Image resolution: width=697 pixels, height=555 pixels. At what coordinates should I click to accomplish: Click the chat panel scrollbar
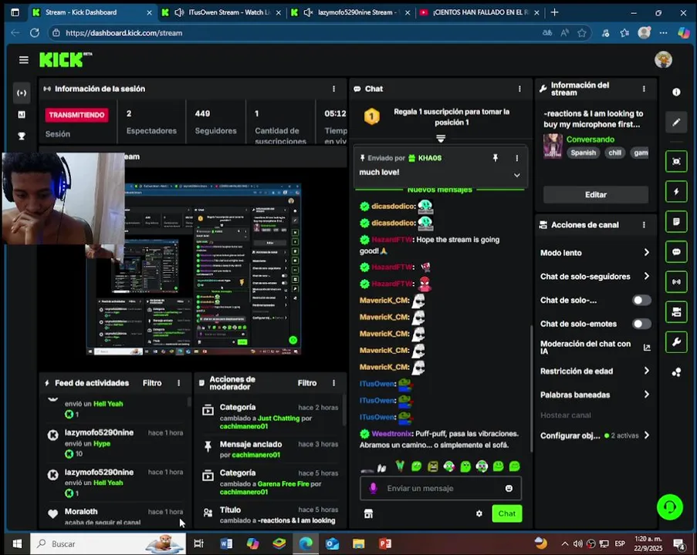(531, 388)
